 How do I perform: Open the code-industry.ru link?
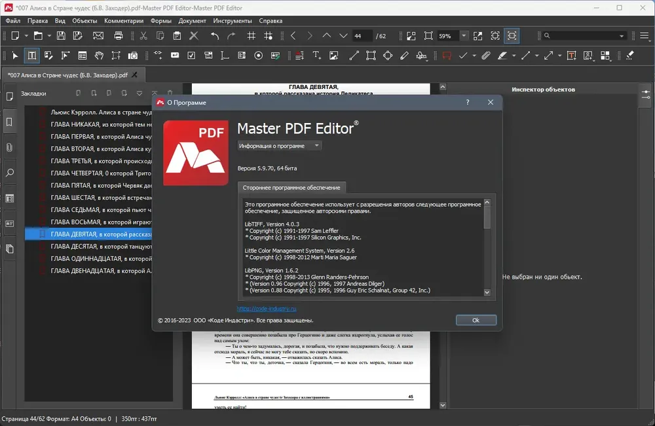click(x=267, y=309)
